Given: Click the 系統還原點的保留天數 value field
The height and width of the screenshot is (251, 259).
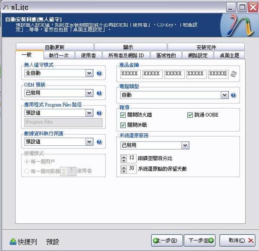Looking at the screenshot, I should [x=132, y=169].
